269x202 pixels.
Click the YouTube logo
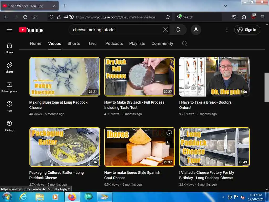pyautogui.click(x=31, y=30)
